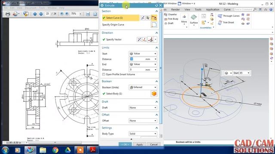
Task: Toggle Open Profile Smart Volume checkbox
Action: click(x=104, y=74)
